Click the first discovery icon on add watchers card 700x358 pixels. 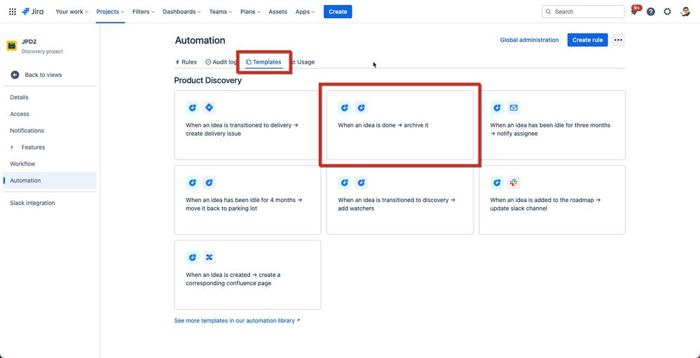tap(344, 182)
